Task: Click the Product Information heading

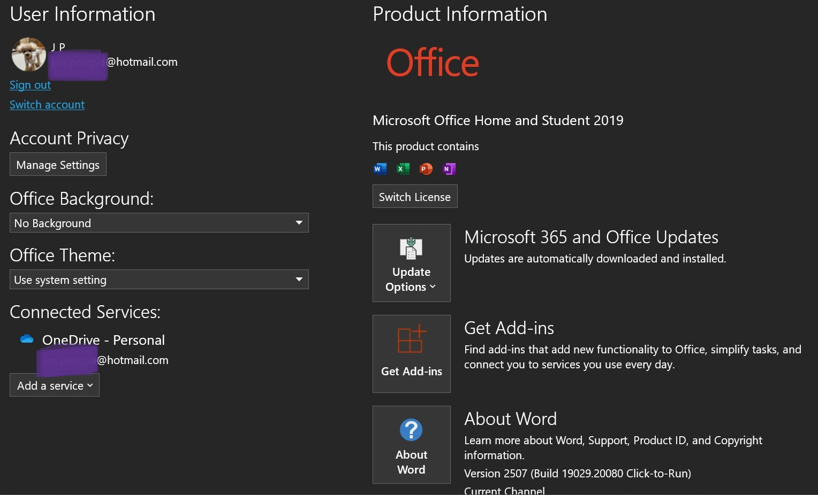Action: point(460,14)
